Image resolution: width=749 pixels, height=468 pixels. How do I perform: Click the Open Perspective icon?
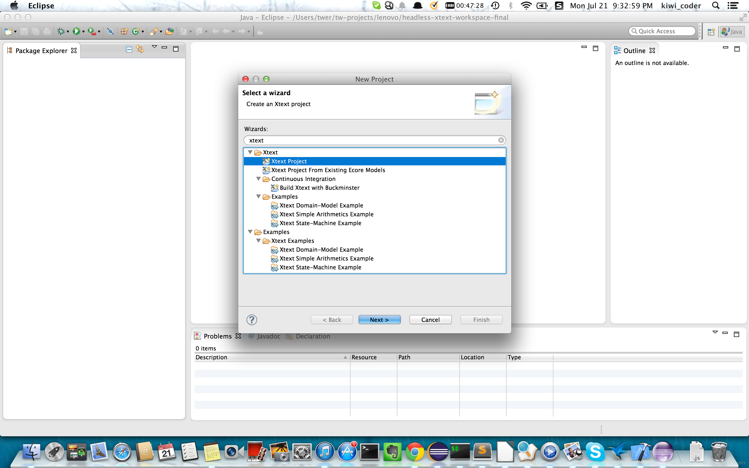[711, 31]
